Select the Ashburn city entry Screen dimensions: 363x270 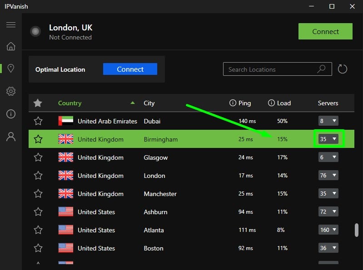155,212
